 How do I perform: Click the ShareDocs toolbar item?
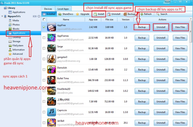point(66,14)
